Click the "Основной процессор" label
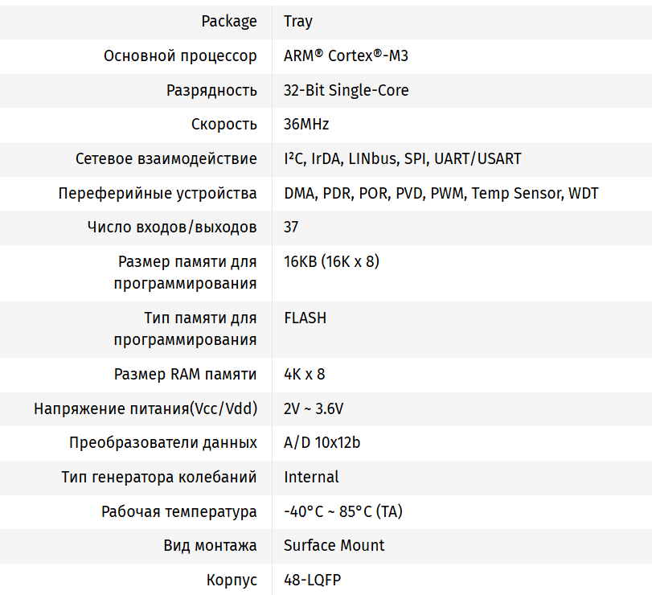The image size is (652, 595). (x=180, y=56)
